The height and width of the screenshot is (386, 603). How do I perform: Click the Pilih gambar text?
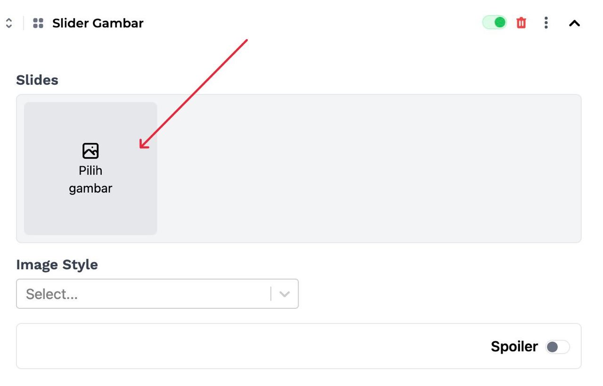pos(90,179)
